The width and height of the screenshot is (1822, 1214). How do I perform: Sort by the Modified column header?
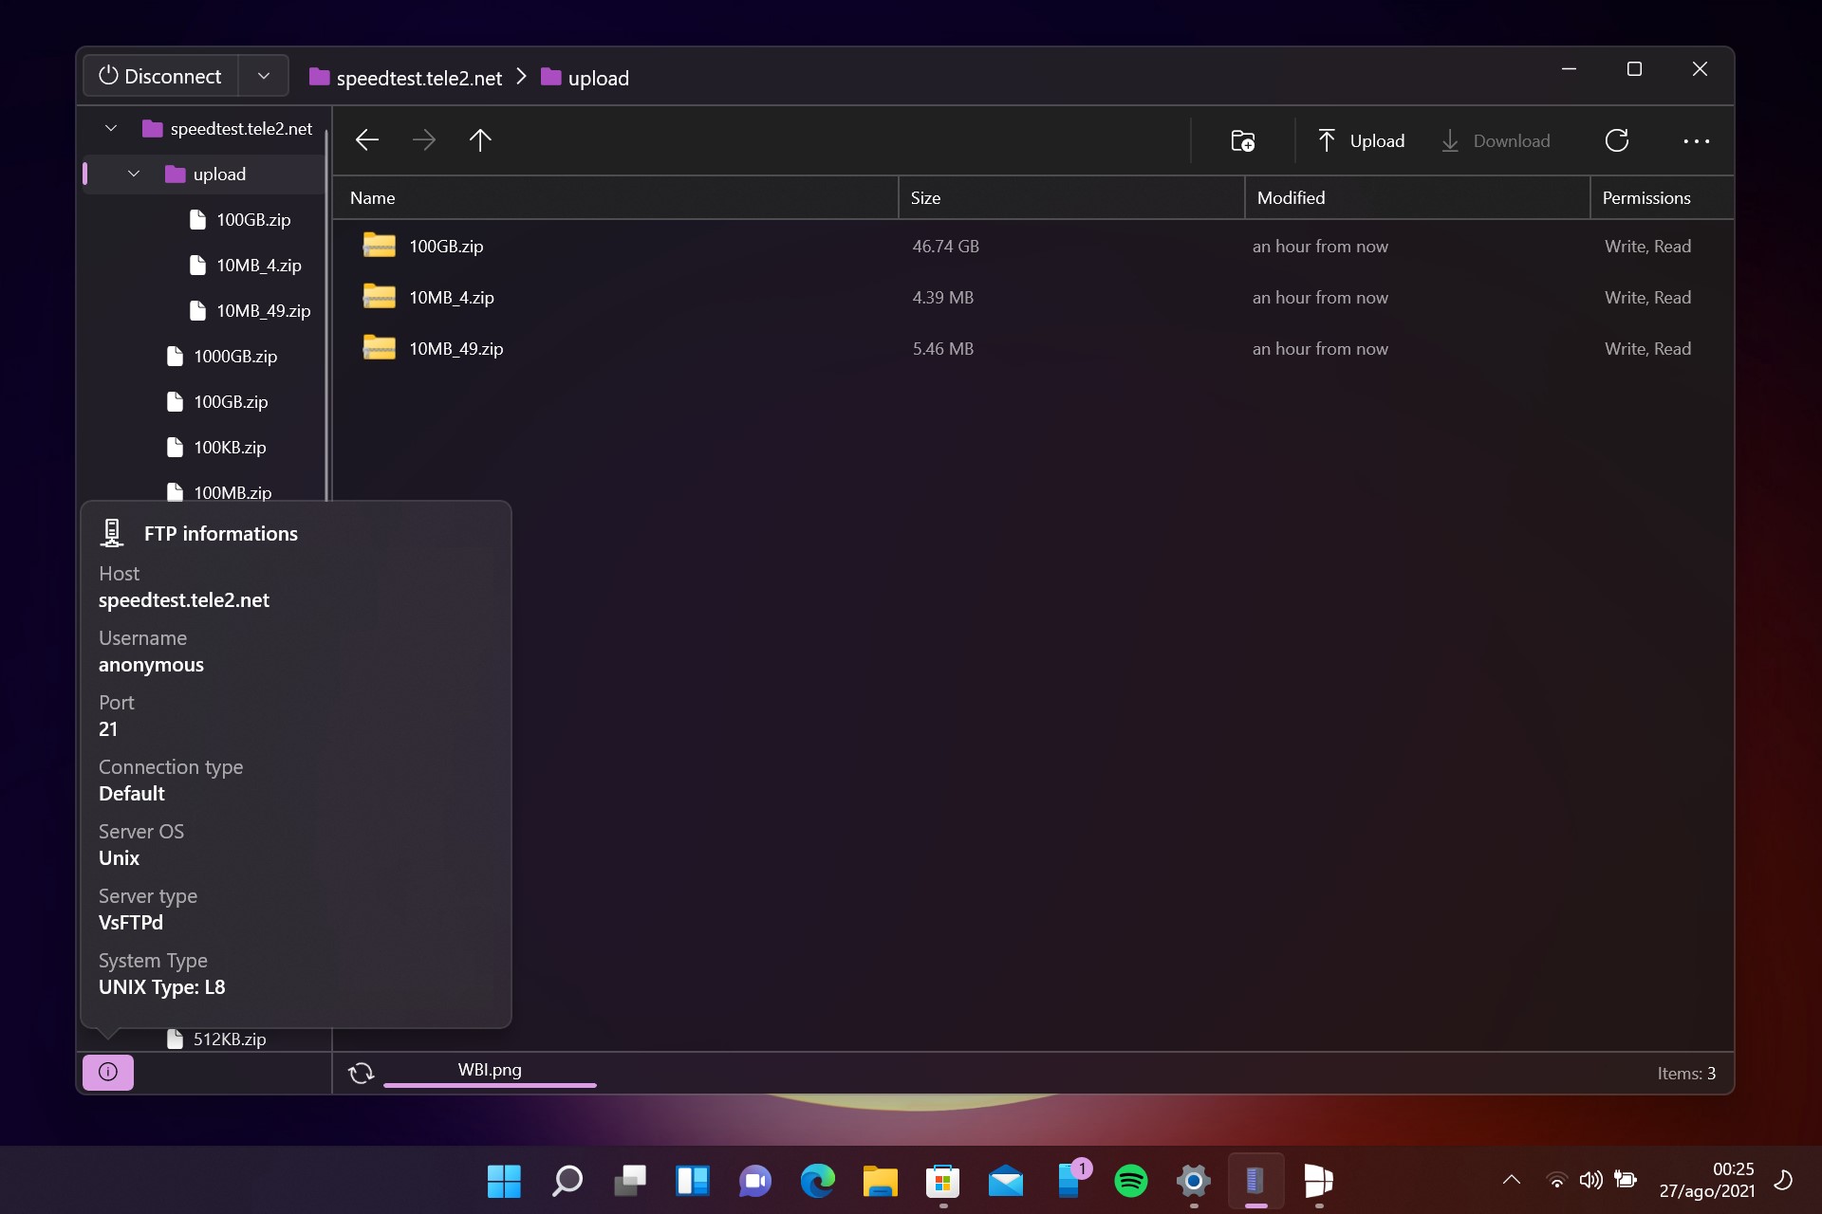coord(1417,197)
